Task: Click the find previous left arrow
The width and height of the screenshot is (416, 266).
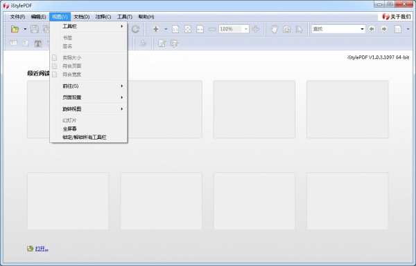Action: click(372, 29)
